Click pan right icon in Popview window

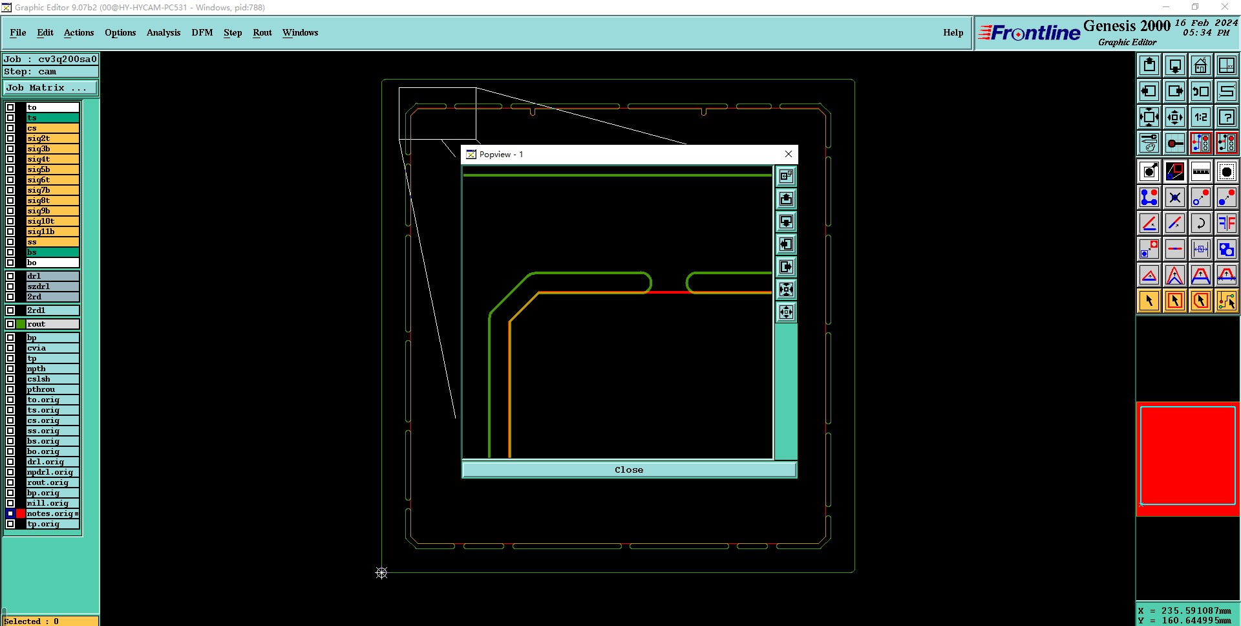pos(786,267)
